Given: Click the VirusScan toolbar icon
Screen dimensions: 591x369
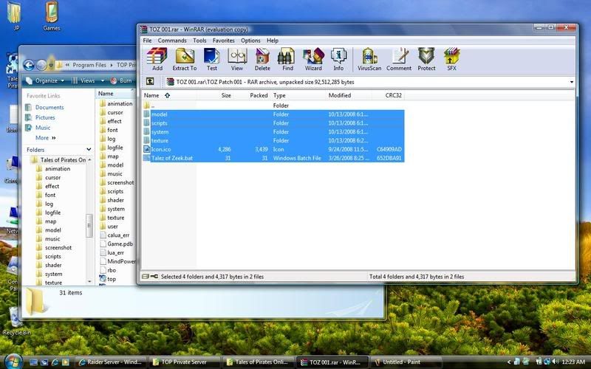Looking at the screenshot, I should 369,59.
